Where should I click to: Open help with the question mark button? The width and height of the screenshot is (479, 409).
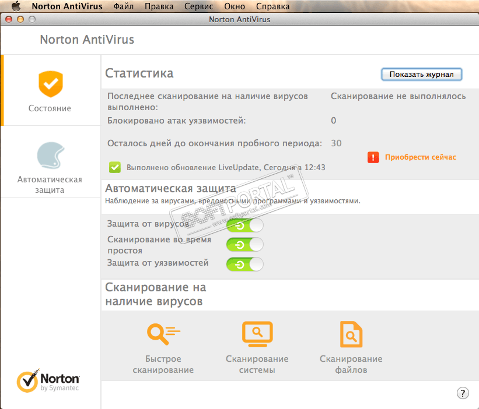[x=463, y=393]
